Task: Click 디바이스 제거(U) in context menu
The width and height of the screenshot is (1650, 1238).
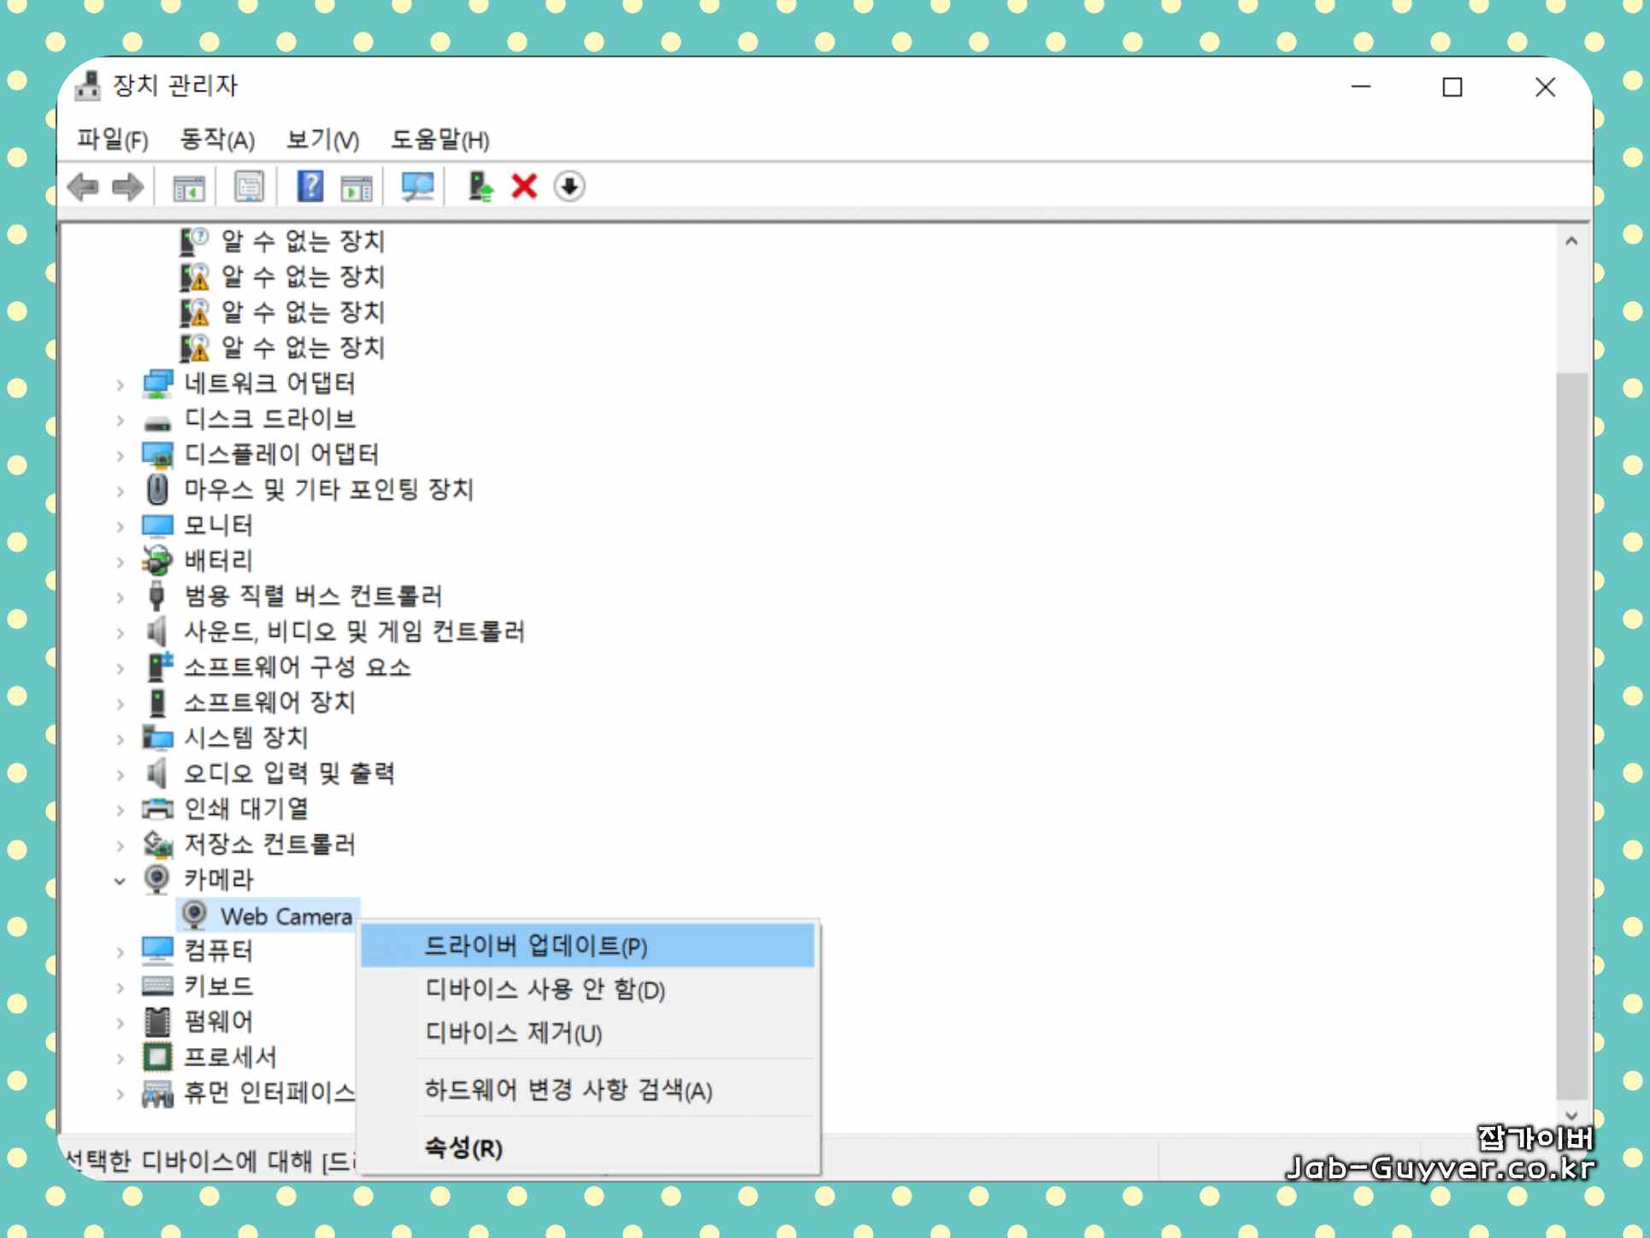Action: [513, 1033]
